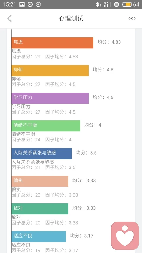The image size is (142, 253).
Task: Tap the 心理测试 page title
Action: [71, 19]
